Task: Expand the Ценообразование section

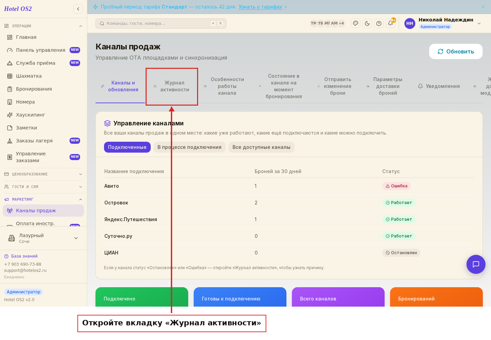Action: [x=43, y=174]
